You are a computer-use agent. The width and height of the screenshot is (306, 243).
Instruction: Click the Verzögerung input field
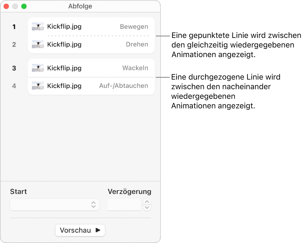pyautogui.click(x=124, y=205)
